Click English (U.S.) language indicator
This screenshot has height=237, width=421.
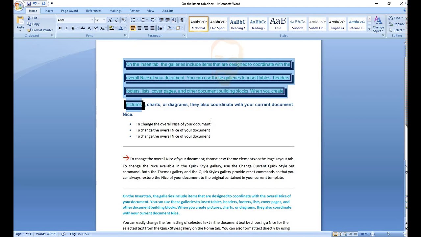79,234
